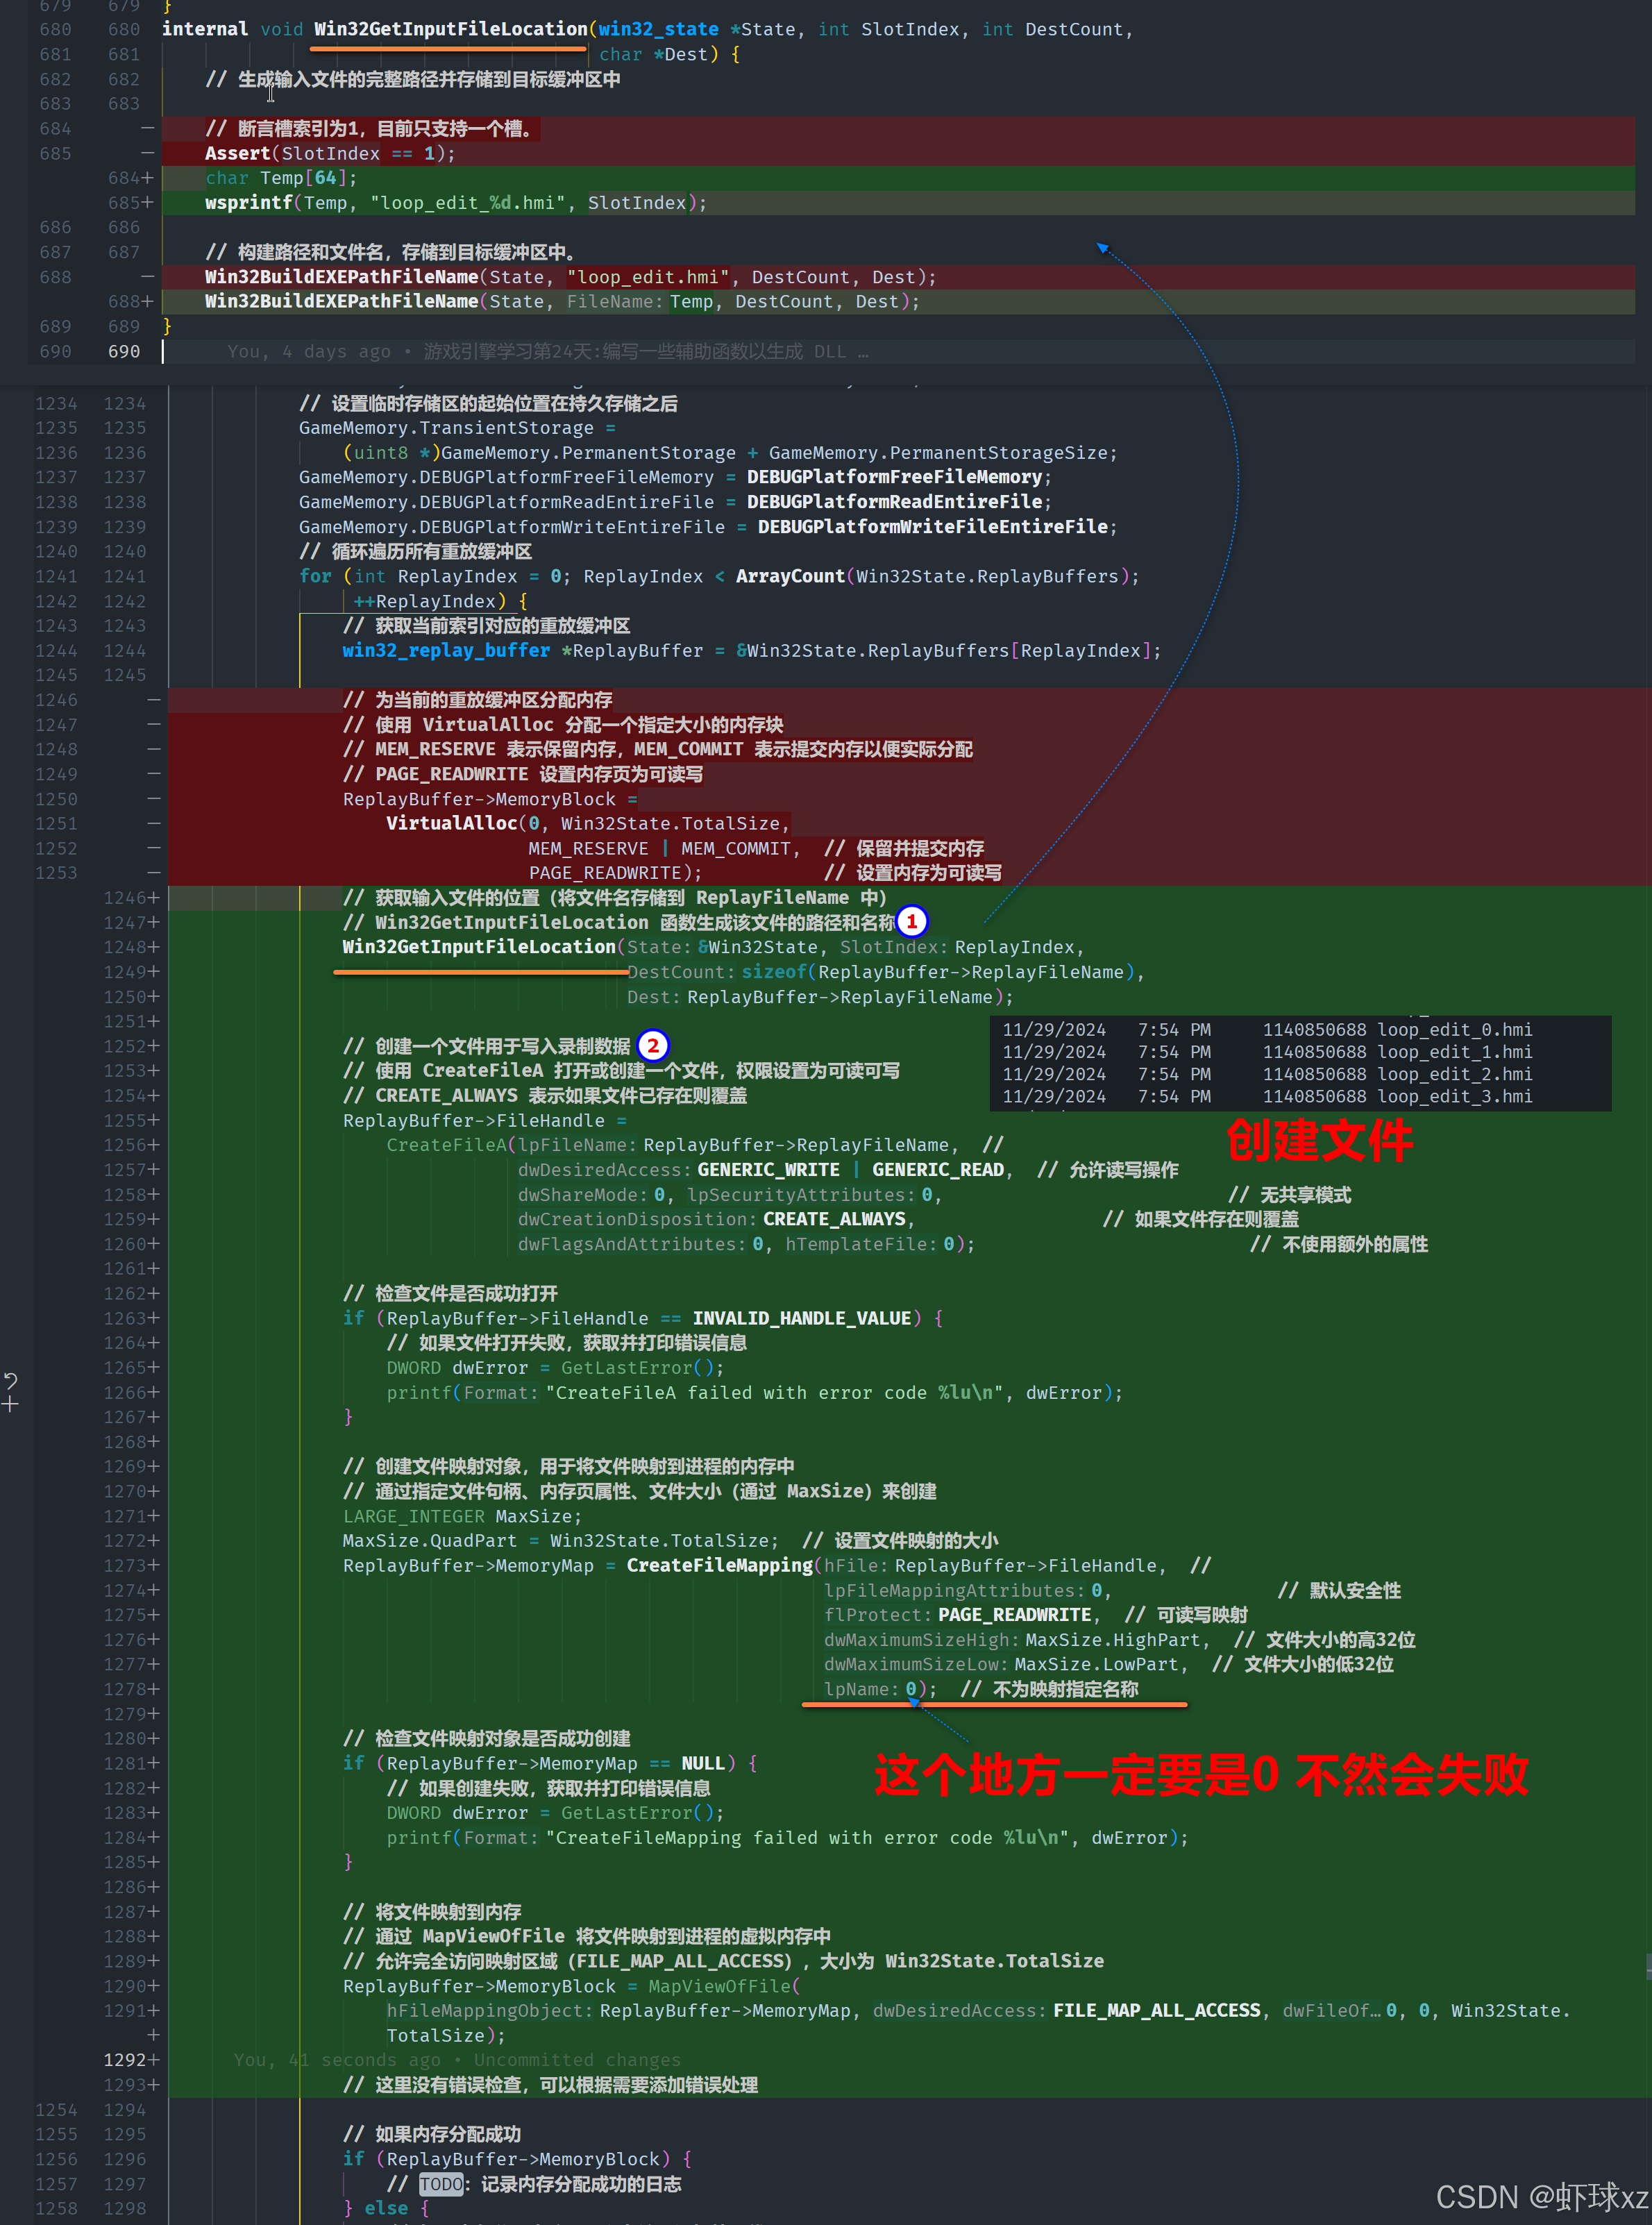
Task: Click gutter line number 1292+
Action: pos(130,2060)
